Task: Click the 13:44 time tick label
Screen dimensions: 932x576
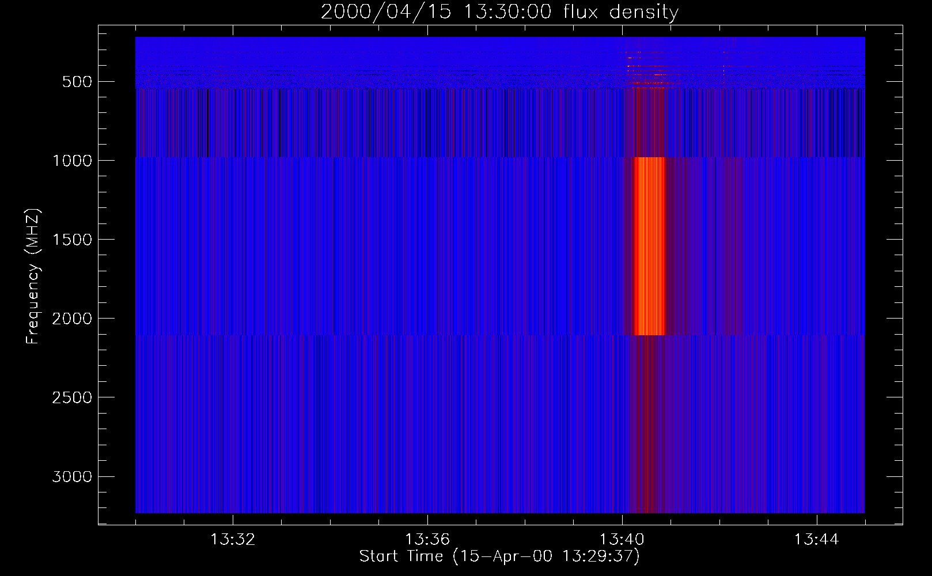Action: (817, 540)
